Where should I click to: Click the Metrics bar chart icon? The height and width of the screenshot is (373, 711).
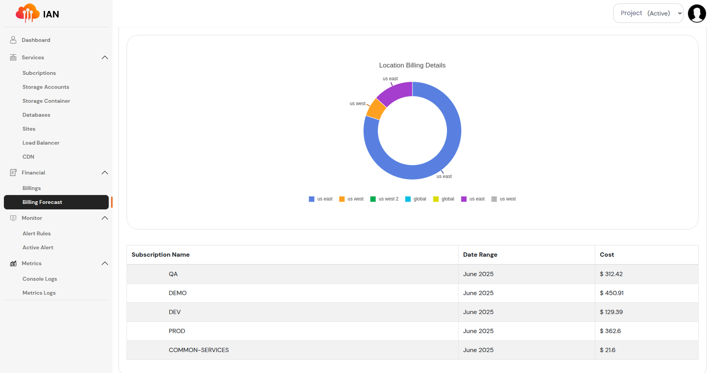click(x=13, y=263)
